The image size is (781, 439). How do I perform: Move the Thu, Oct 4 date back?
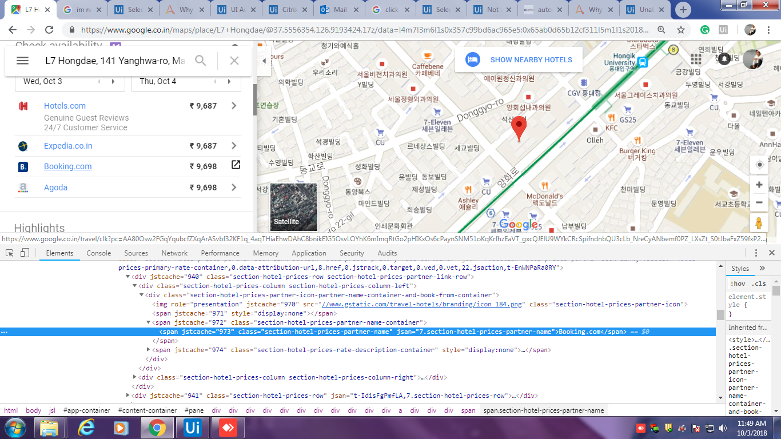click(x=214, y=82)
